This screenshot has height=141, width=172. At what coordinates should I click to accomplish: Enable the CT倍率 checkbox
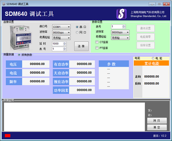pos(97,42)
